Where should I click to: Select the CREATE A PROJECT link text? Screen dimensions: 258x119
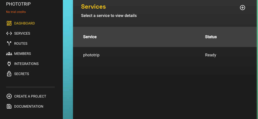point(30,96)
